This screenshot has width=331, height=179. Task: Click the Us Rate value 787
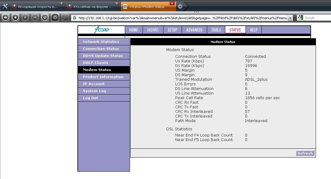point(248,61)
